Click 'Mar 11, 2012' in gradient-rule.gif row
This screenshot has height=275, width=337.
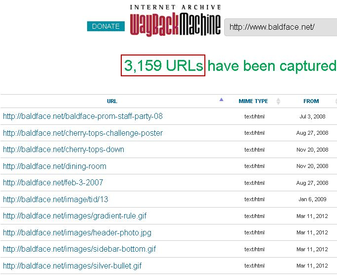click(312, 216)
